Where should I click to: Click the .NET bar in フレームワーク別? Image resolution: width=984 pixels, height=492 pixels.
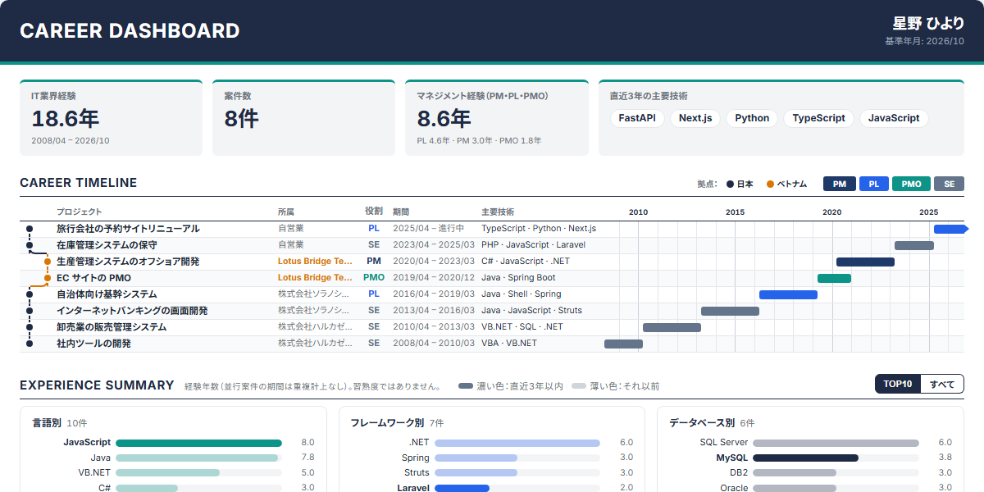(517, 443)
